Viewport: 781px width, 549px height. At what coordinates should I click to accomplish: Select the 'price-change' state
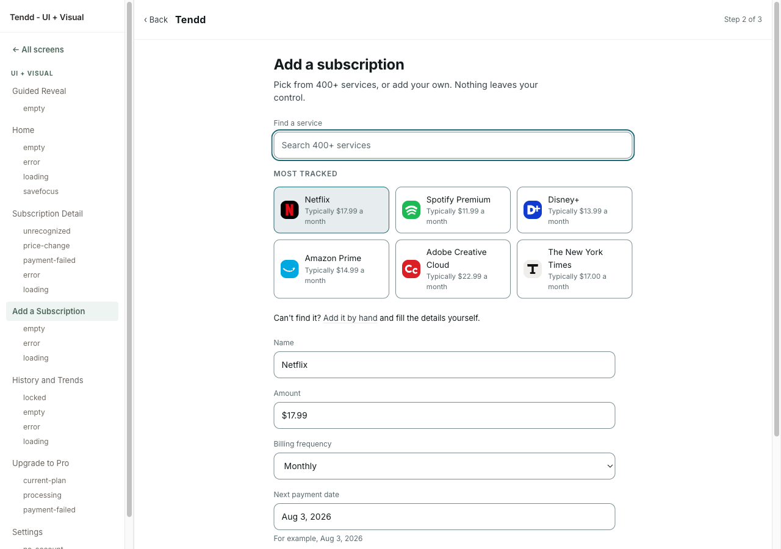pos(46,246)
